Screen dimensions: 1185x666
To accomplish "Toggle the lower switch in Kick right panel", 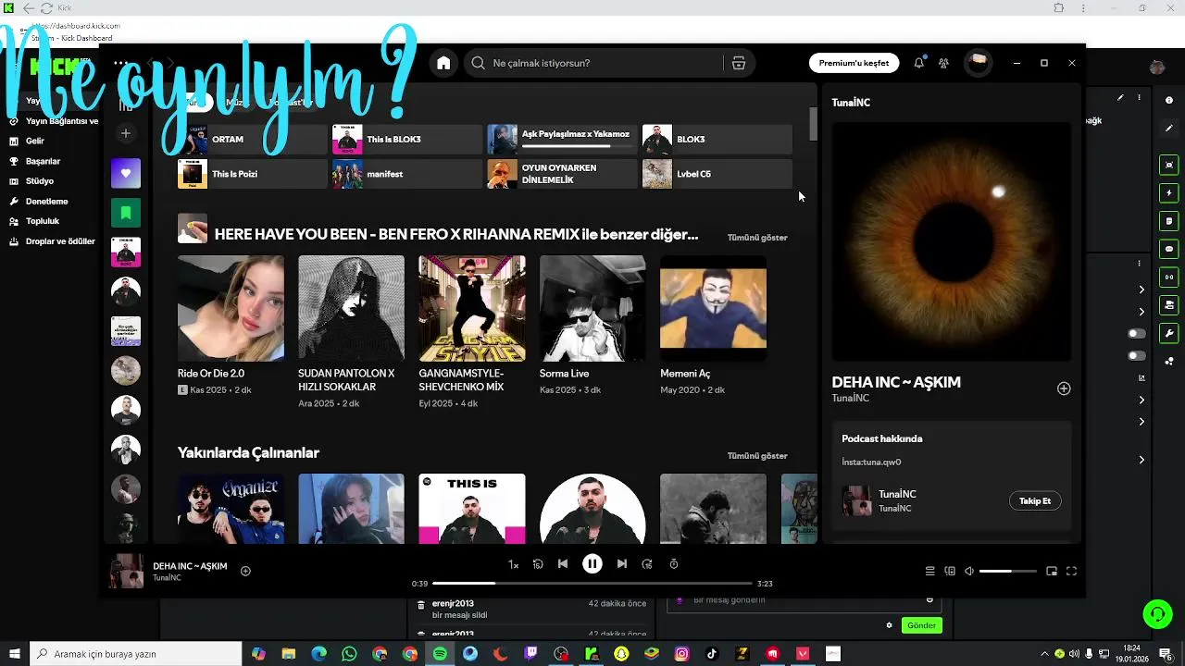I will click(1136, 355).
